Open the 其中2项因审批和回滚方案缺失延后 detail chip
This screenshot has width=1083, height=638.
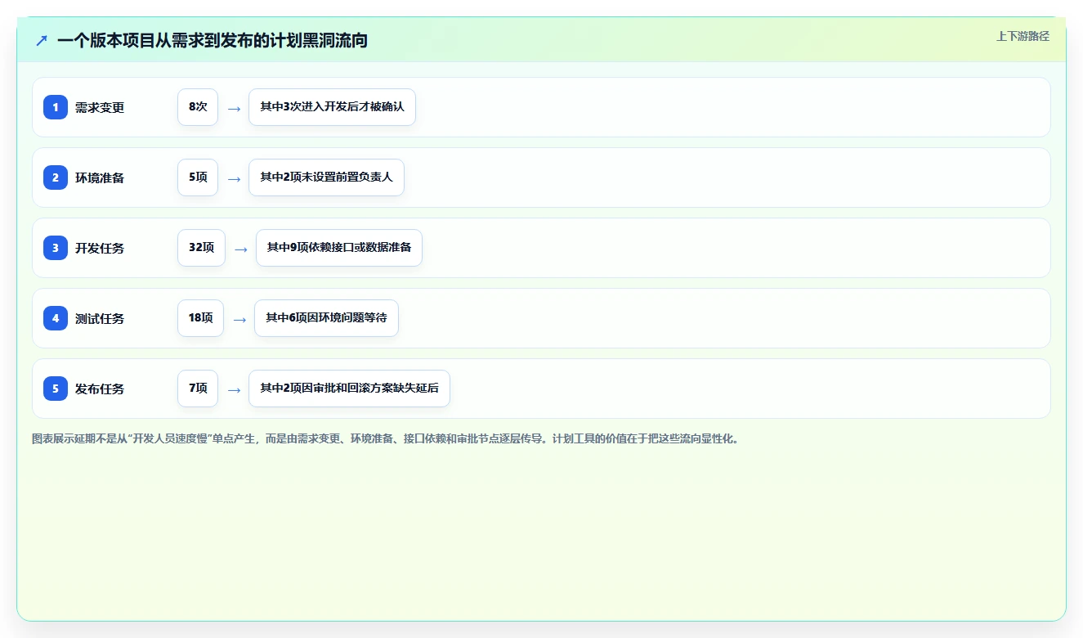[349, 389]
